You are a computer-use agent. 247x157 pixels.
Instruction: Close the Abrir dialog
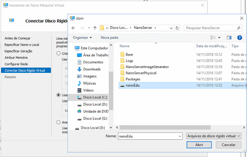[x=242, y=18]
